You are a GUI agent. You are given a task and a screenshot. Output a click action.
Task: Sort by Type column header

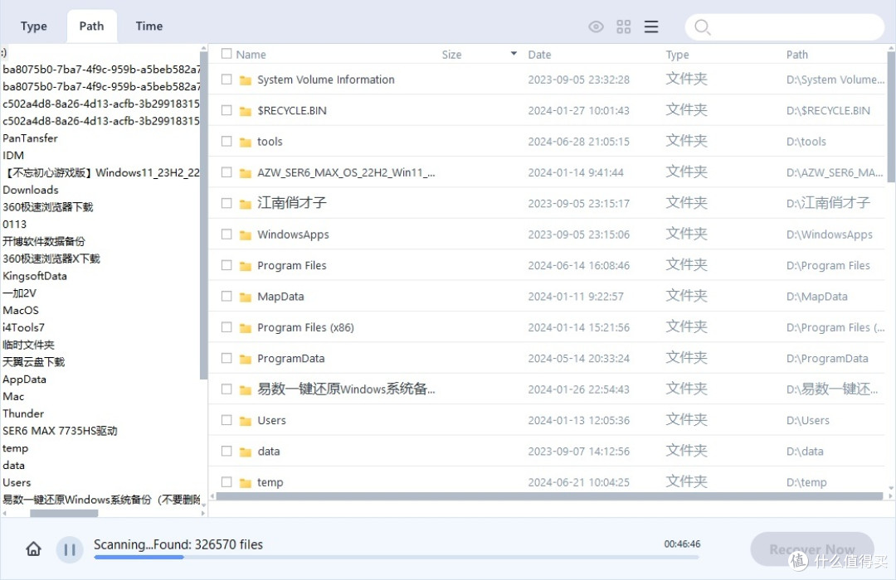[677, 54]
